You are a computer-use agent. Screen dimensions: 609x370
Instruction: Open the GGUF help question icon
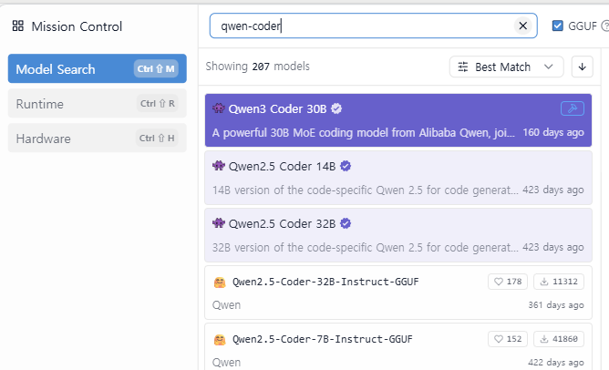[604, 26]
